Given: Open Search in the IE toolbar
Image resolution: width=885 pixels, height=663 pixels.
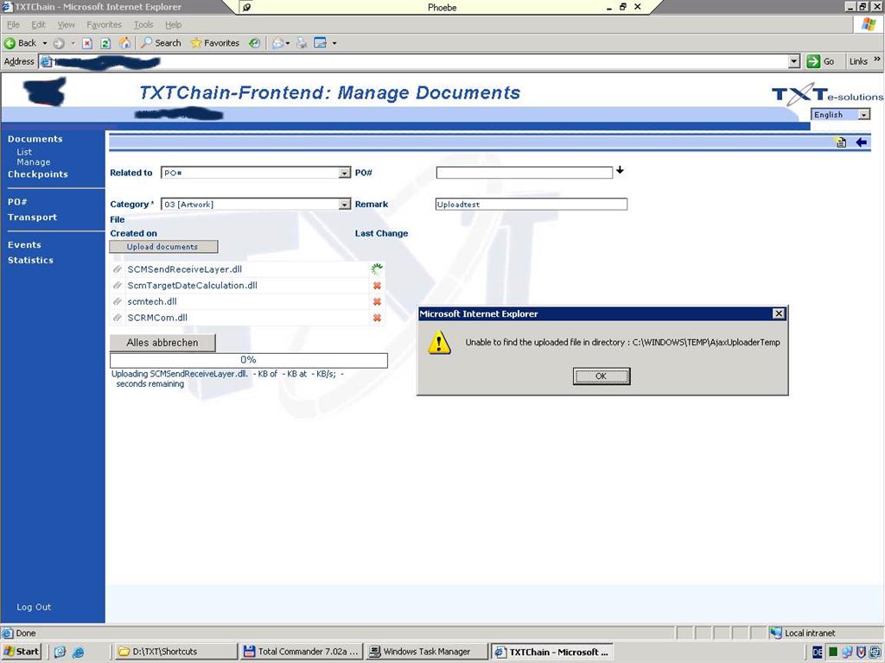Looking at the screenshot, I should 161,43.
